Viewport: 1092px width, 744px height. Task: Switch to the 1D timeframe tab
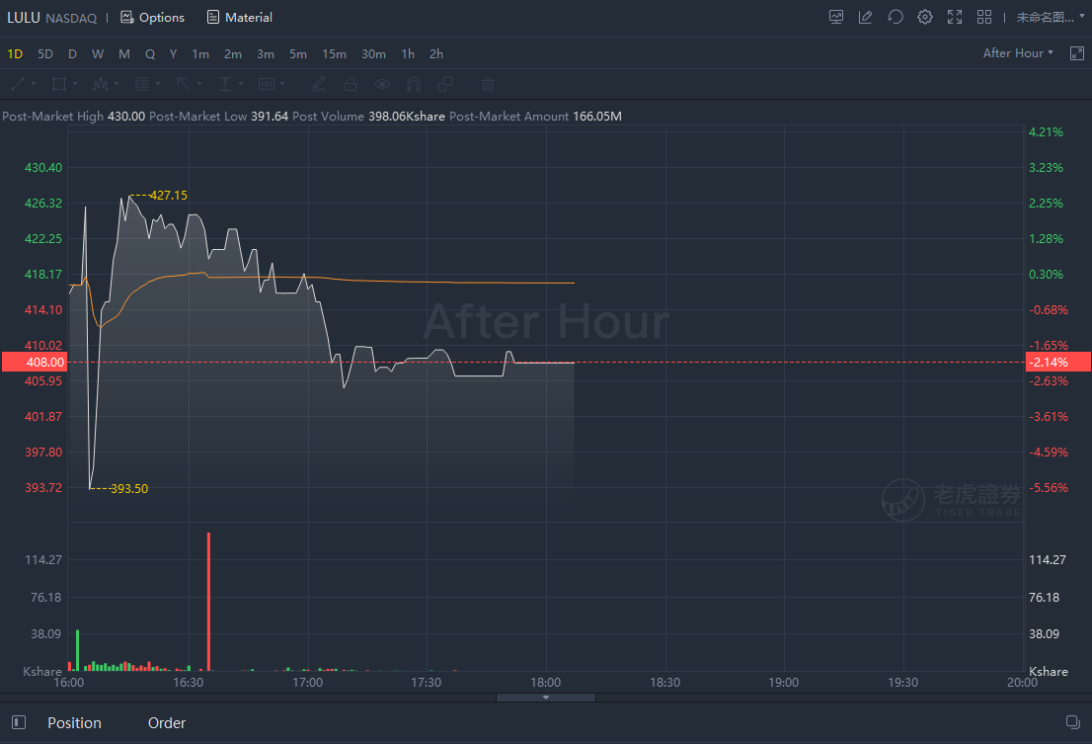(15, 53)
